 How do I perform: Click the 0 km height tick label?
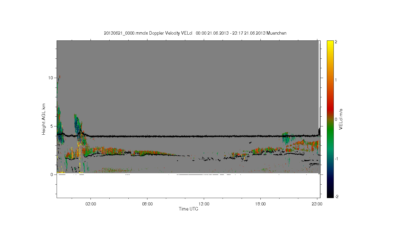[52, 175]
